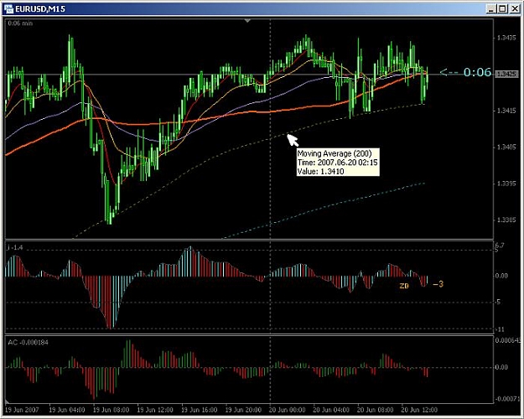This screenshot has width=524, height=419.
Task: Minimize the EURUSD,M15 chart window
Action: [490, 8]
